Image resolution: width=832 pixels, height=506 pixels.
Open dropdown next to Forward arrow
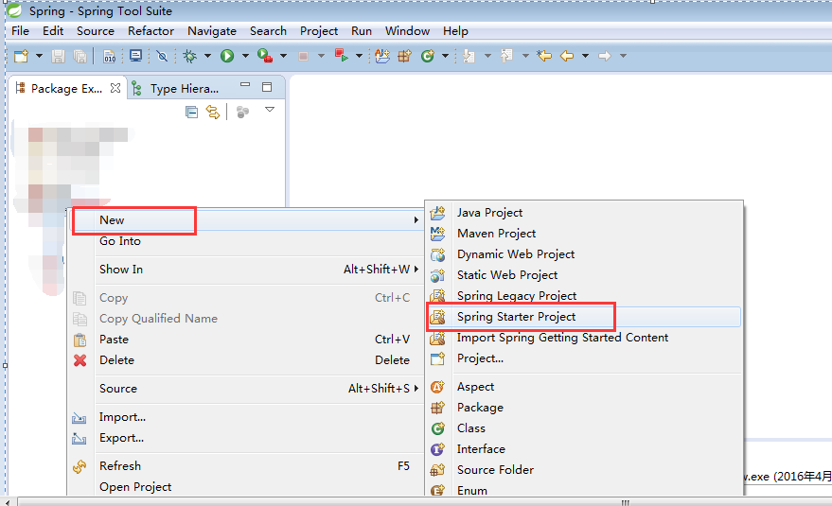624,56
